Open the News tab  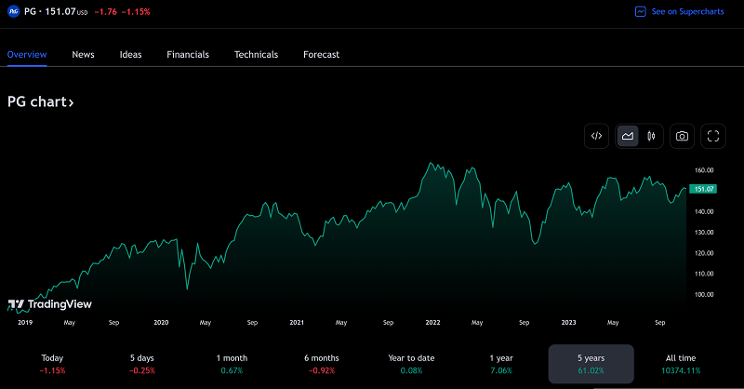point(83,54)
